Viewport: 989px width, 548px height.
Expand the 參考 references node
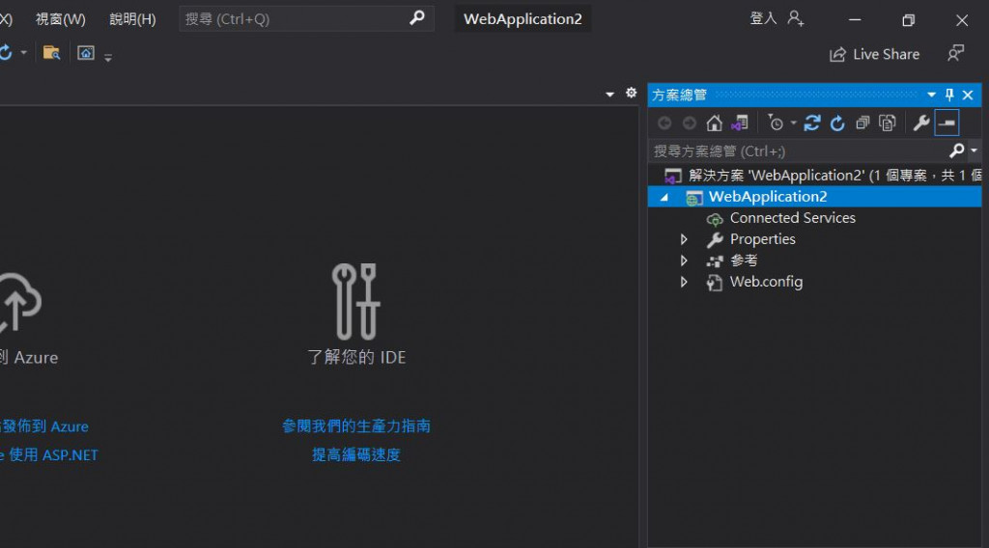(684, 260)
